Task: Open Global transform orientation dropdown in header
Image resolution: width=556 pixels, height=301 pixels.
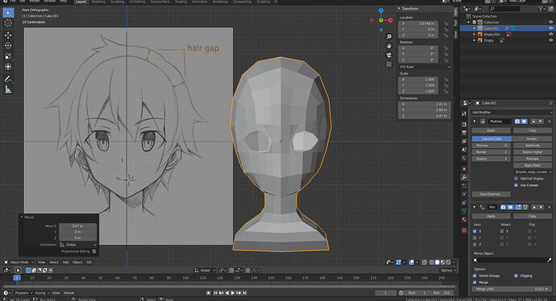Action: [x=205, y=270]
